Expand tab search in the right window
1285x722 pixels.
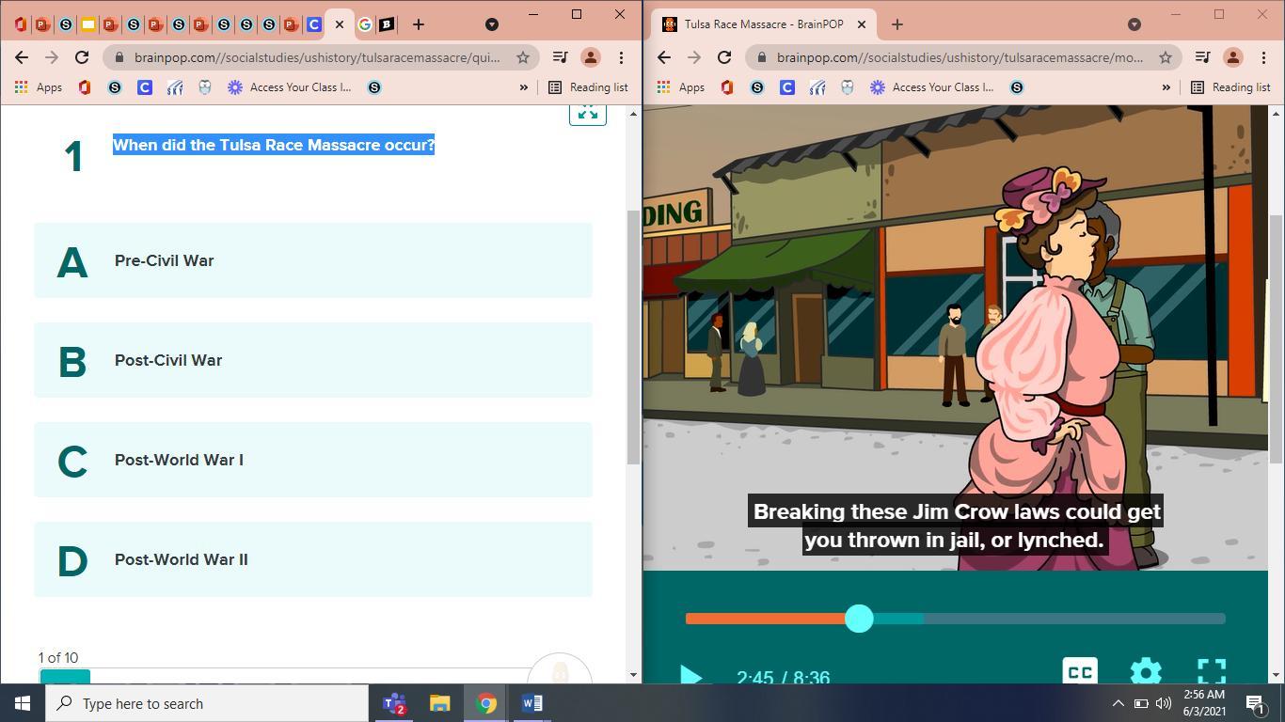(x=1134, y=24)
